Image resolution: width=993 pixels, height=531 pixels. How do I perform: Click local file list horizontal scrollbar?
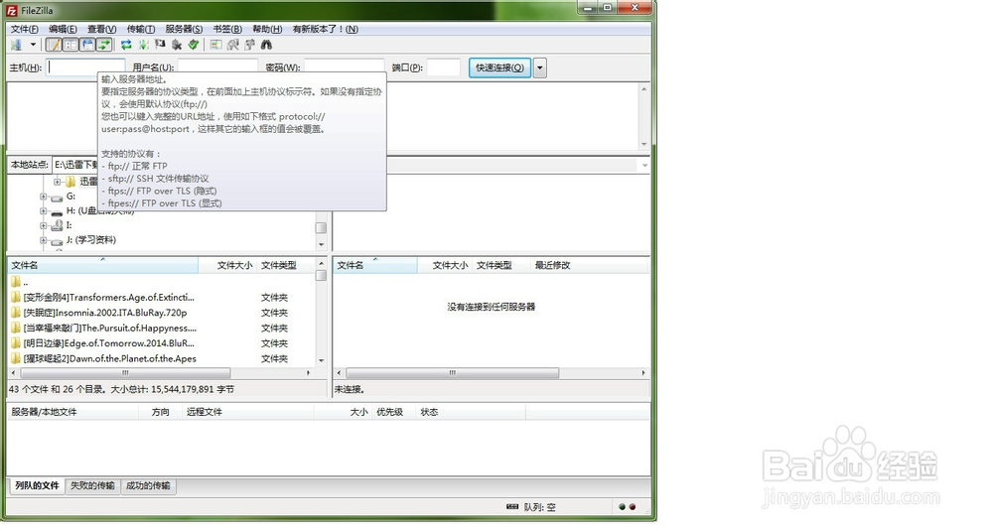[125, 373]
